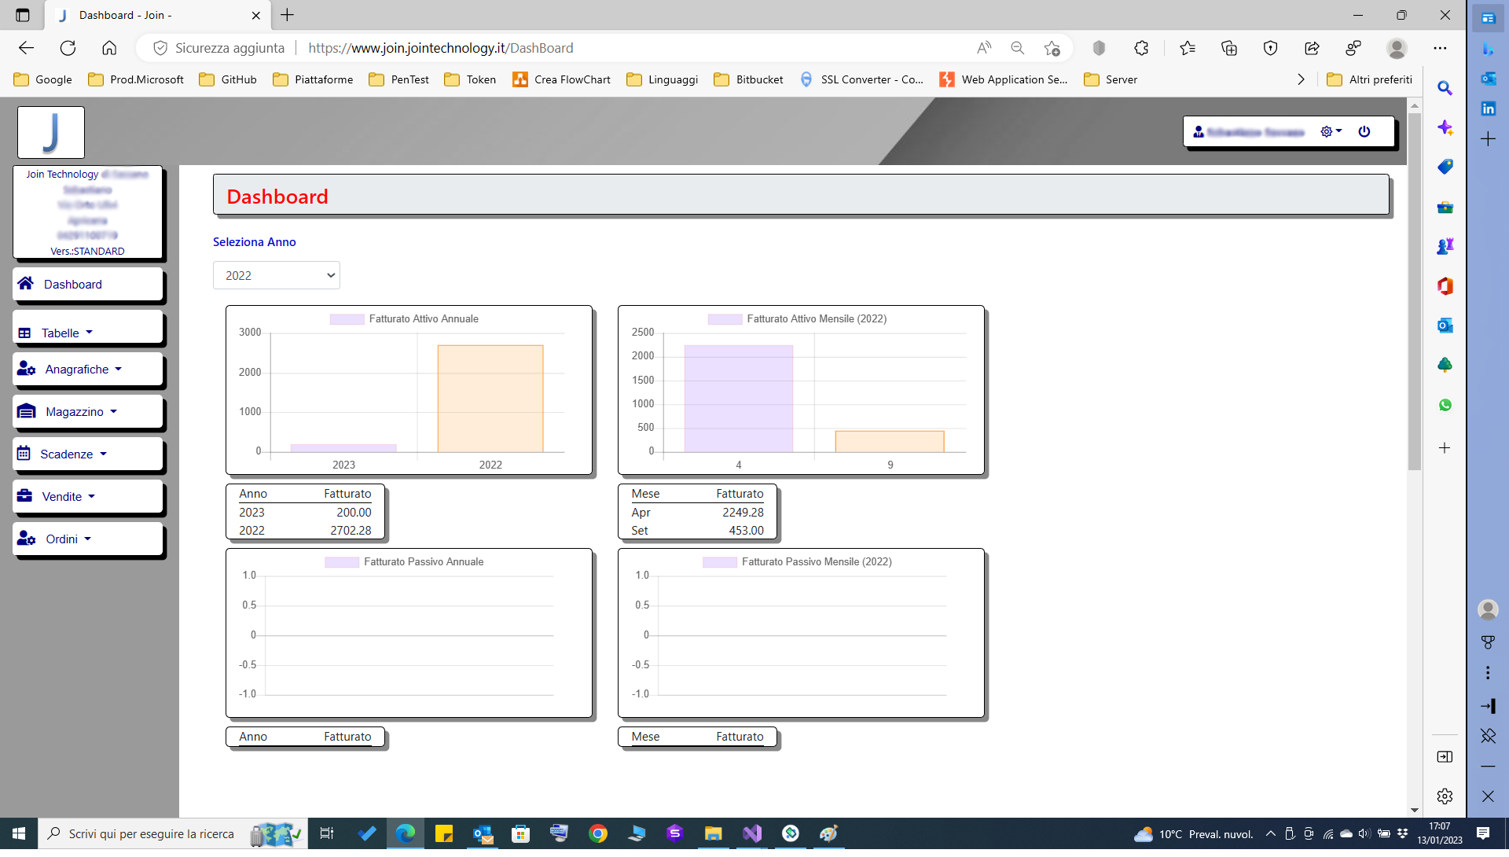Screen dimensions: 1509x857
Task: Toggle Fatturato Passivo Annuale legend swatch
Action: point(342,562)
